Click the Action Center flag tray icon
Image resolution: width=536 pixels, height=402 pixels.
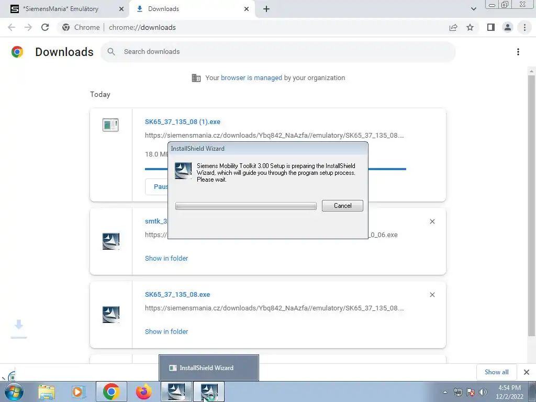[471, 392]
